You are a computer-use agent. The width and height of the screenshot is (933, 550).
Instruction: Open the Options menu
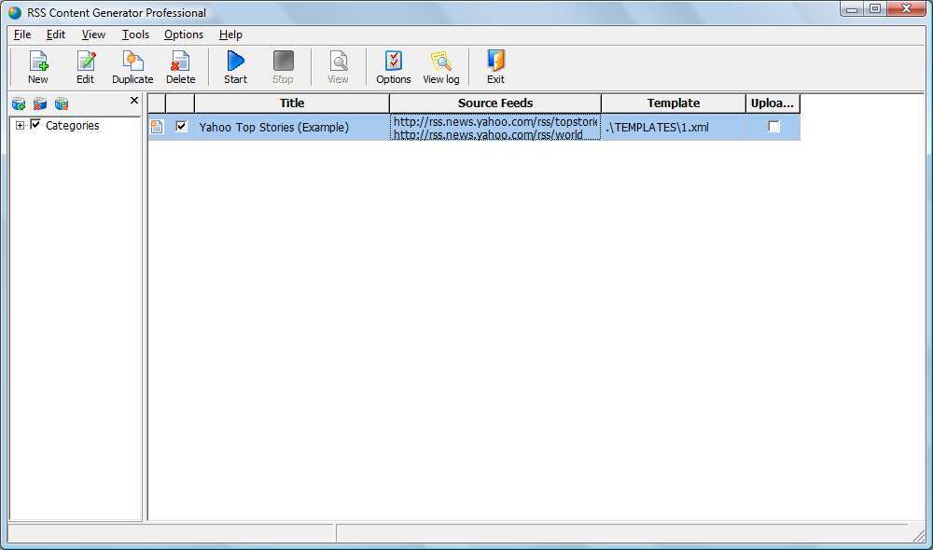[183, 34]
